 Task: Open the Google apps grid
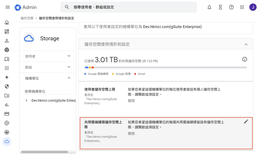point(242,7)
